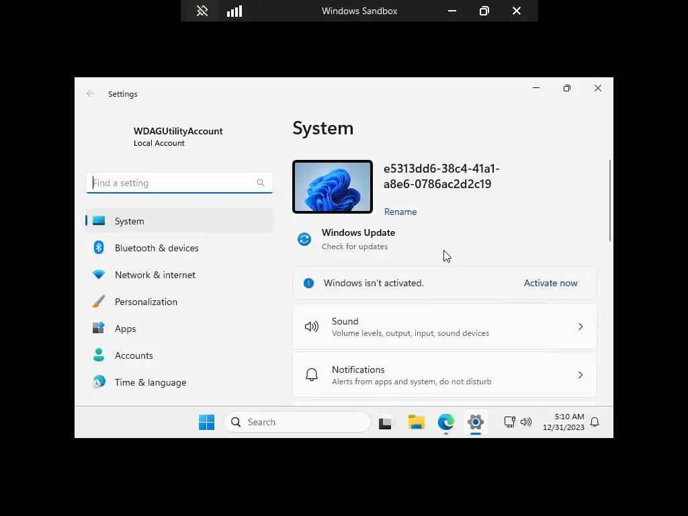Image resolution: width=688 pixels, height=516 pixels.
Task: Click the volume tray icon
Action: (x=526, y=422)
